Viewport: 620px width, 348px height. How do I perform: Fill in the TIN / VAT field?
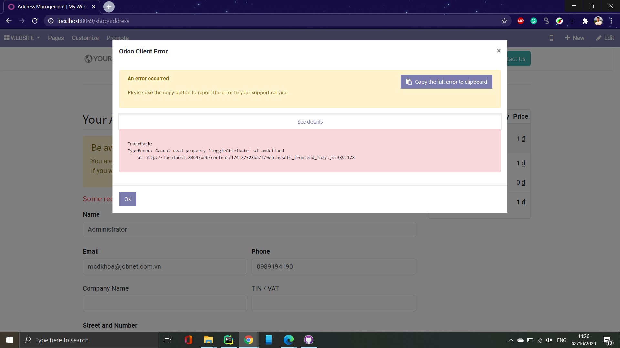pos(334,304)
